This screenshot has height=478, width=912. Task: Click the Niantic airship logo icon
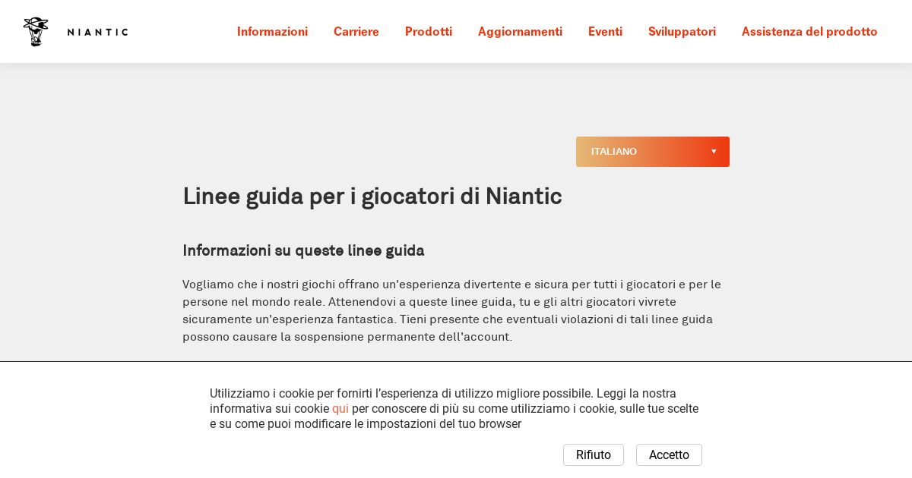[36, 32]
